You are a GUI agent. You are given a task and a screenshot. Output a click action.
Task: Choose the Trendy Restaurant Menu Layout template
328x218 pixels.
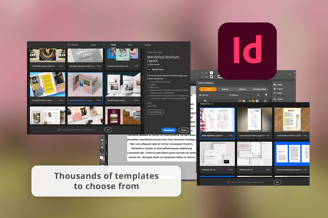(292, 123)
